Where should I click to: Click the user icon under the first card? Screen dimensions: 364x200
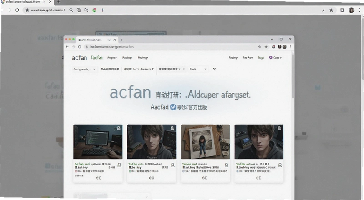click(x=119, y=165)
